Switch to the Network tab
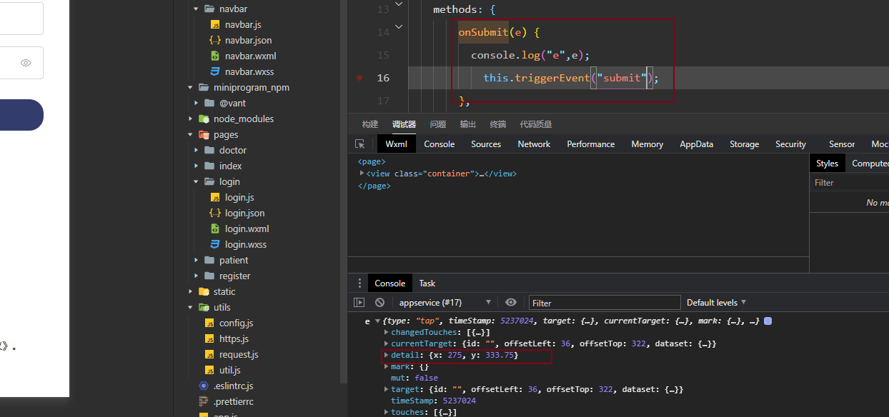889x417 pixels. 534,144
